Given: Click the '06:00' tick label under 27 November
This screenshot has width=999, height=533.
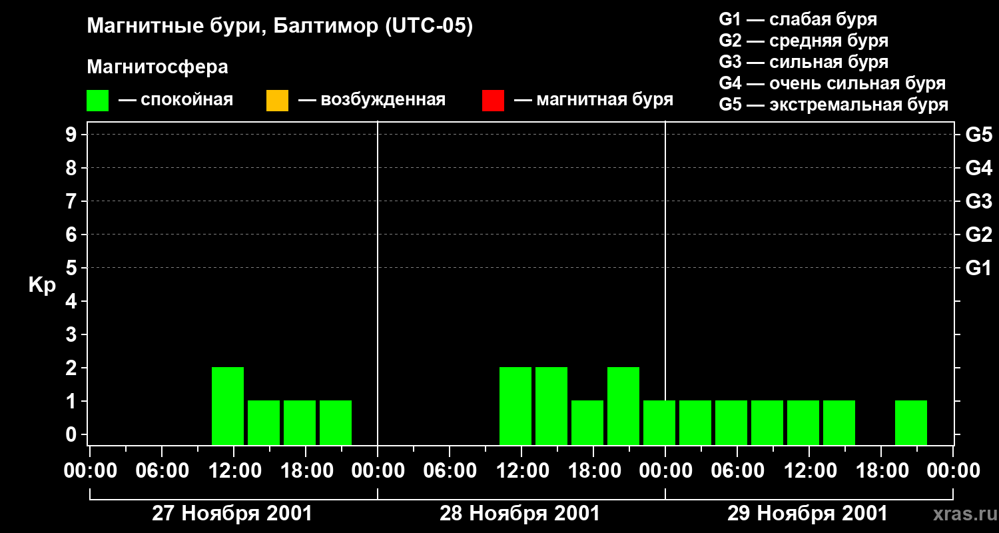Looking at the screenshot, I should 162,471.
